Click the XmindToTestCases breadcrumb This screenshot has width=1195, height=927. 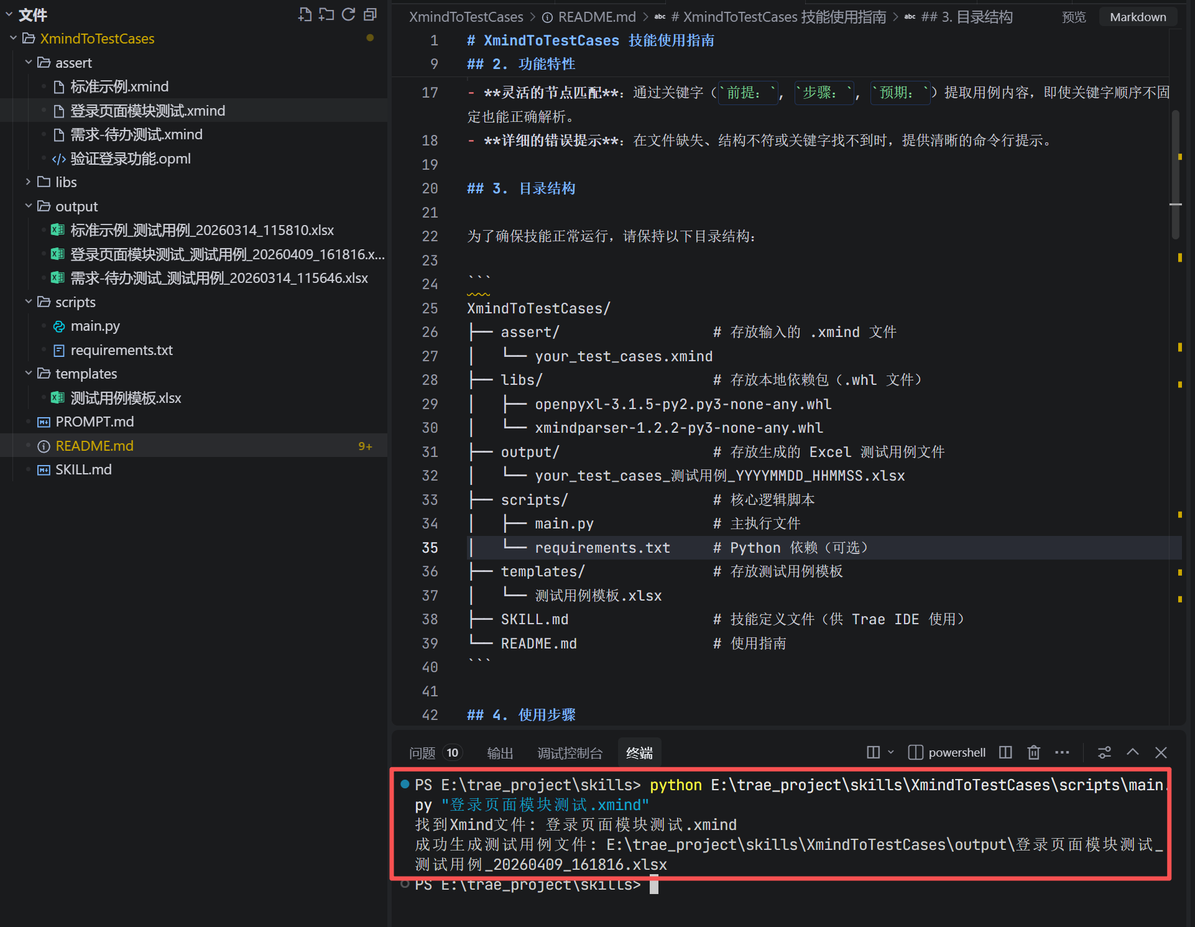pyautogui.click(x=466, y=17)
